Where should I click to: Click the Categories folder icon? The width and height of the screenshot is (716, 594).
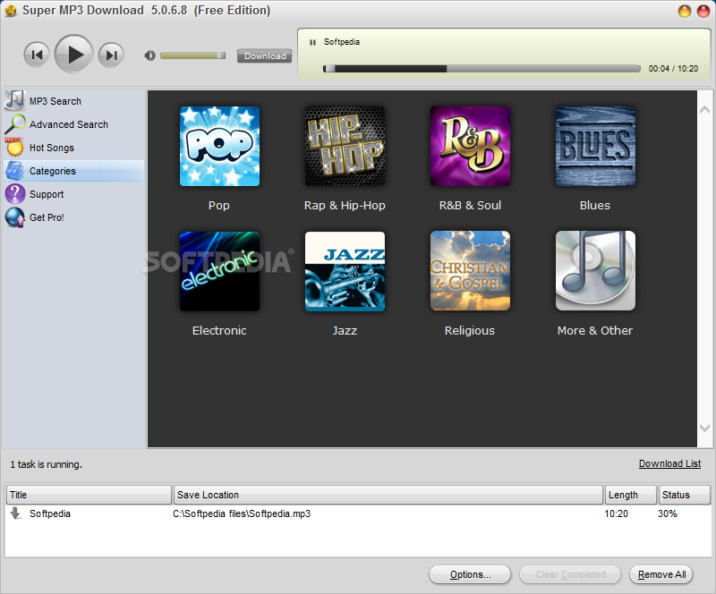click(14, 170)
